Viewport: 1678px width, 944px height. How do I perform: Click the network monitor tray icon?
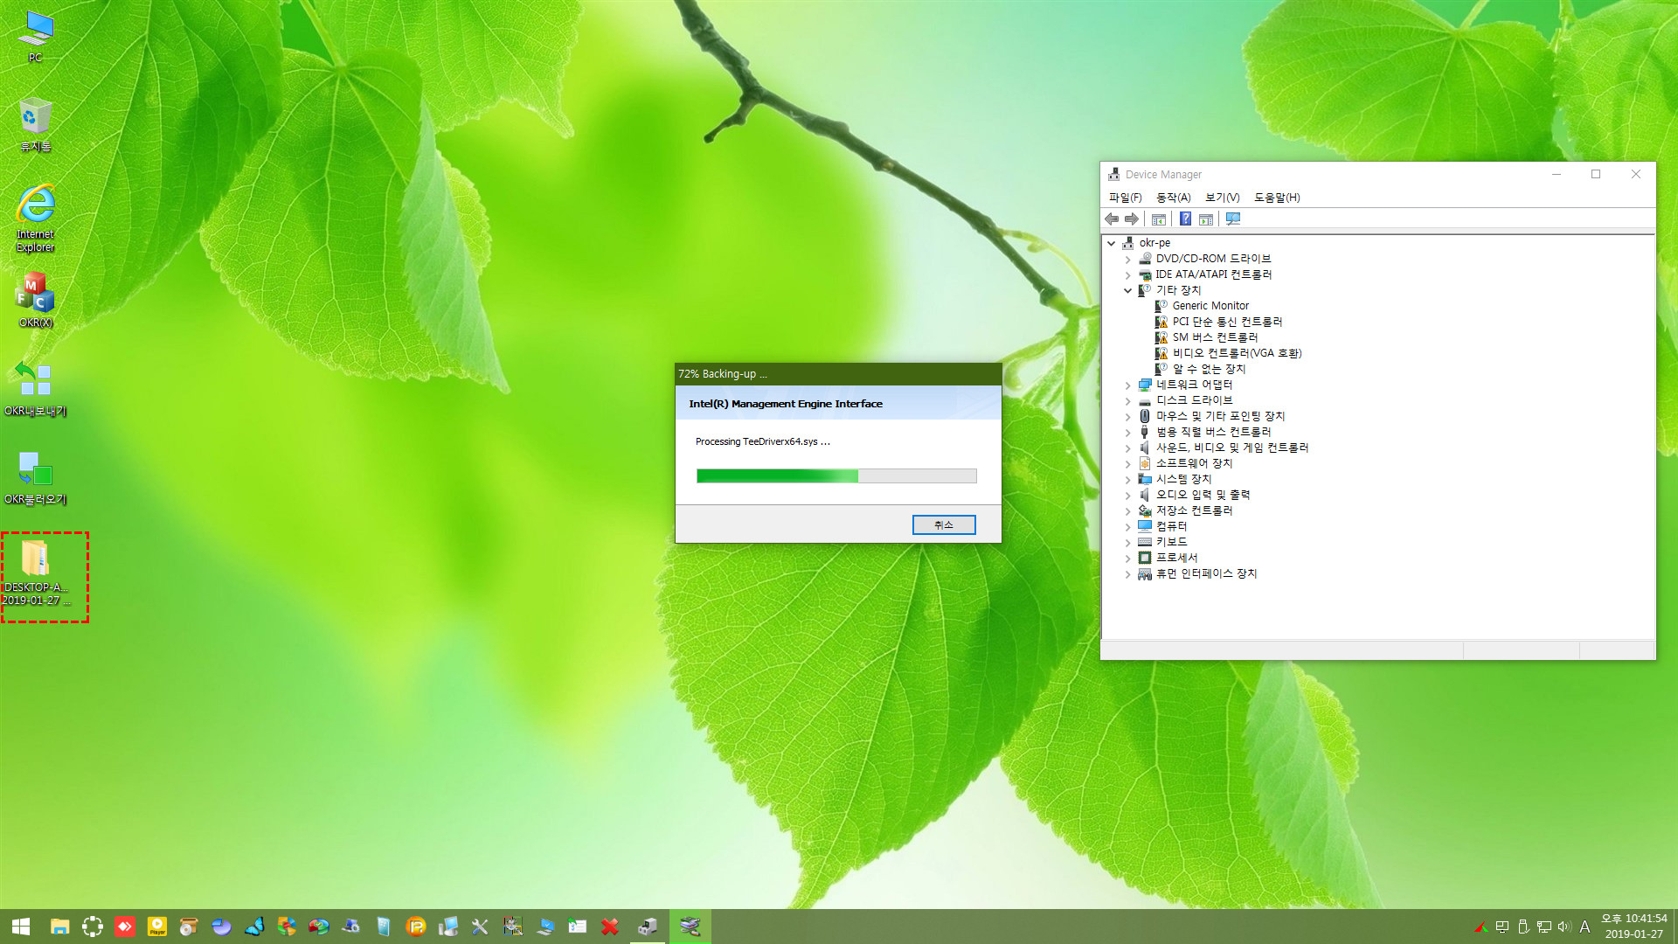click(1544, 927)
